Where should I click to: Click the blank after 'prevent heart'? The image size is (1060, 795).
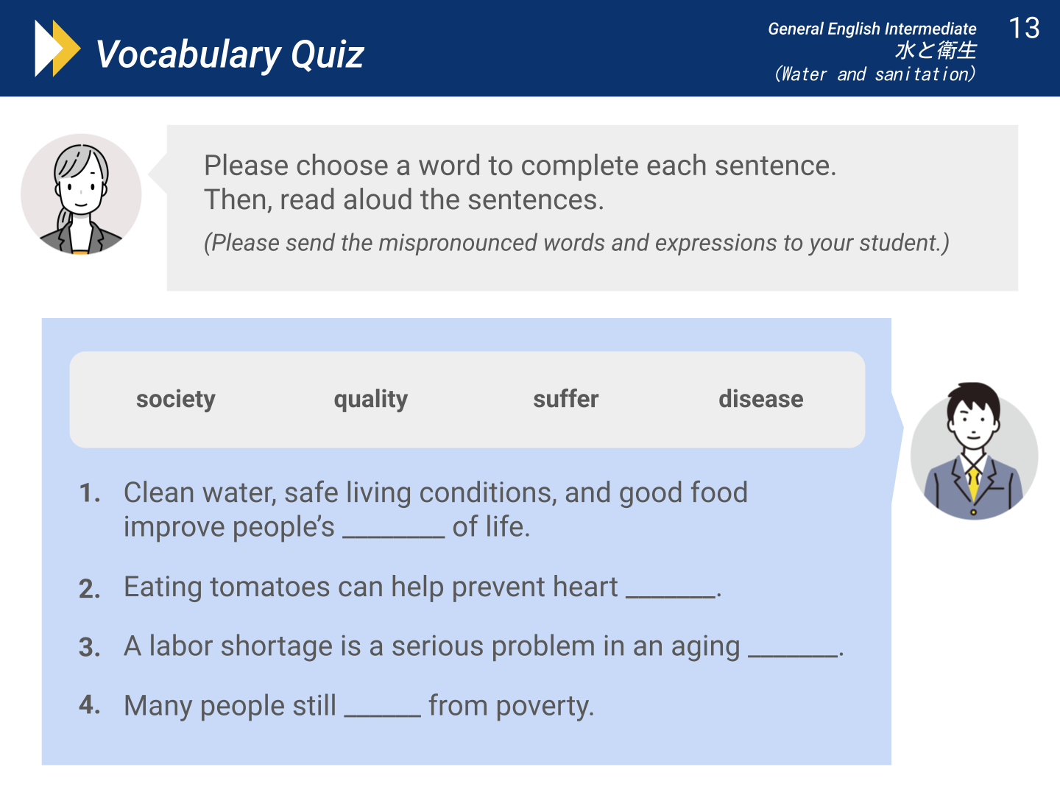pyautogui.click(x=671, y=591)
